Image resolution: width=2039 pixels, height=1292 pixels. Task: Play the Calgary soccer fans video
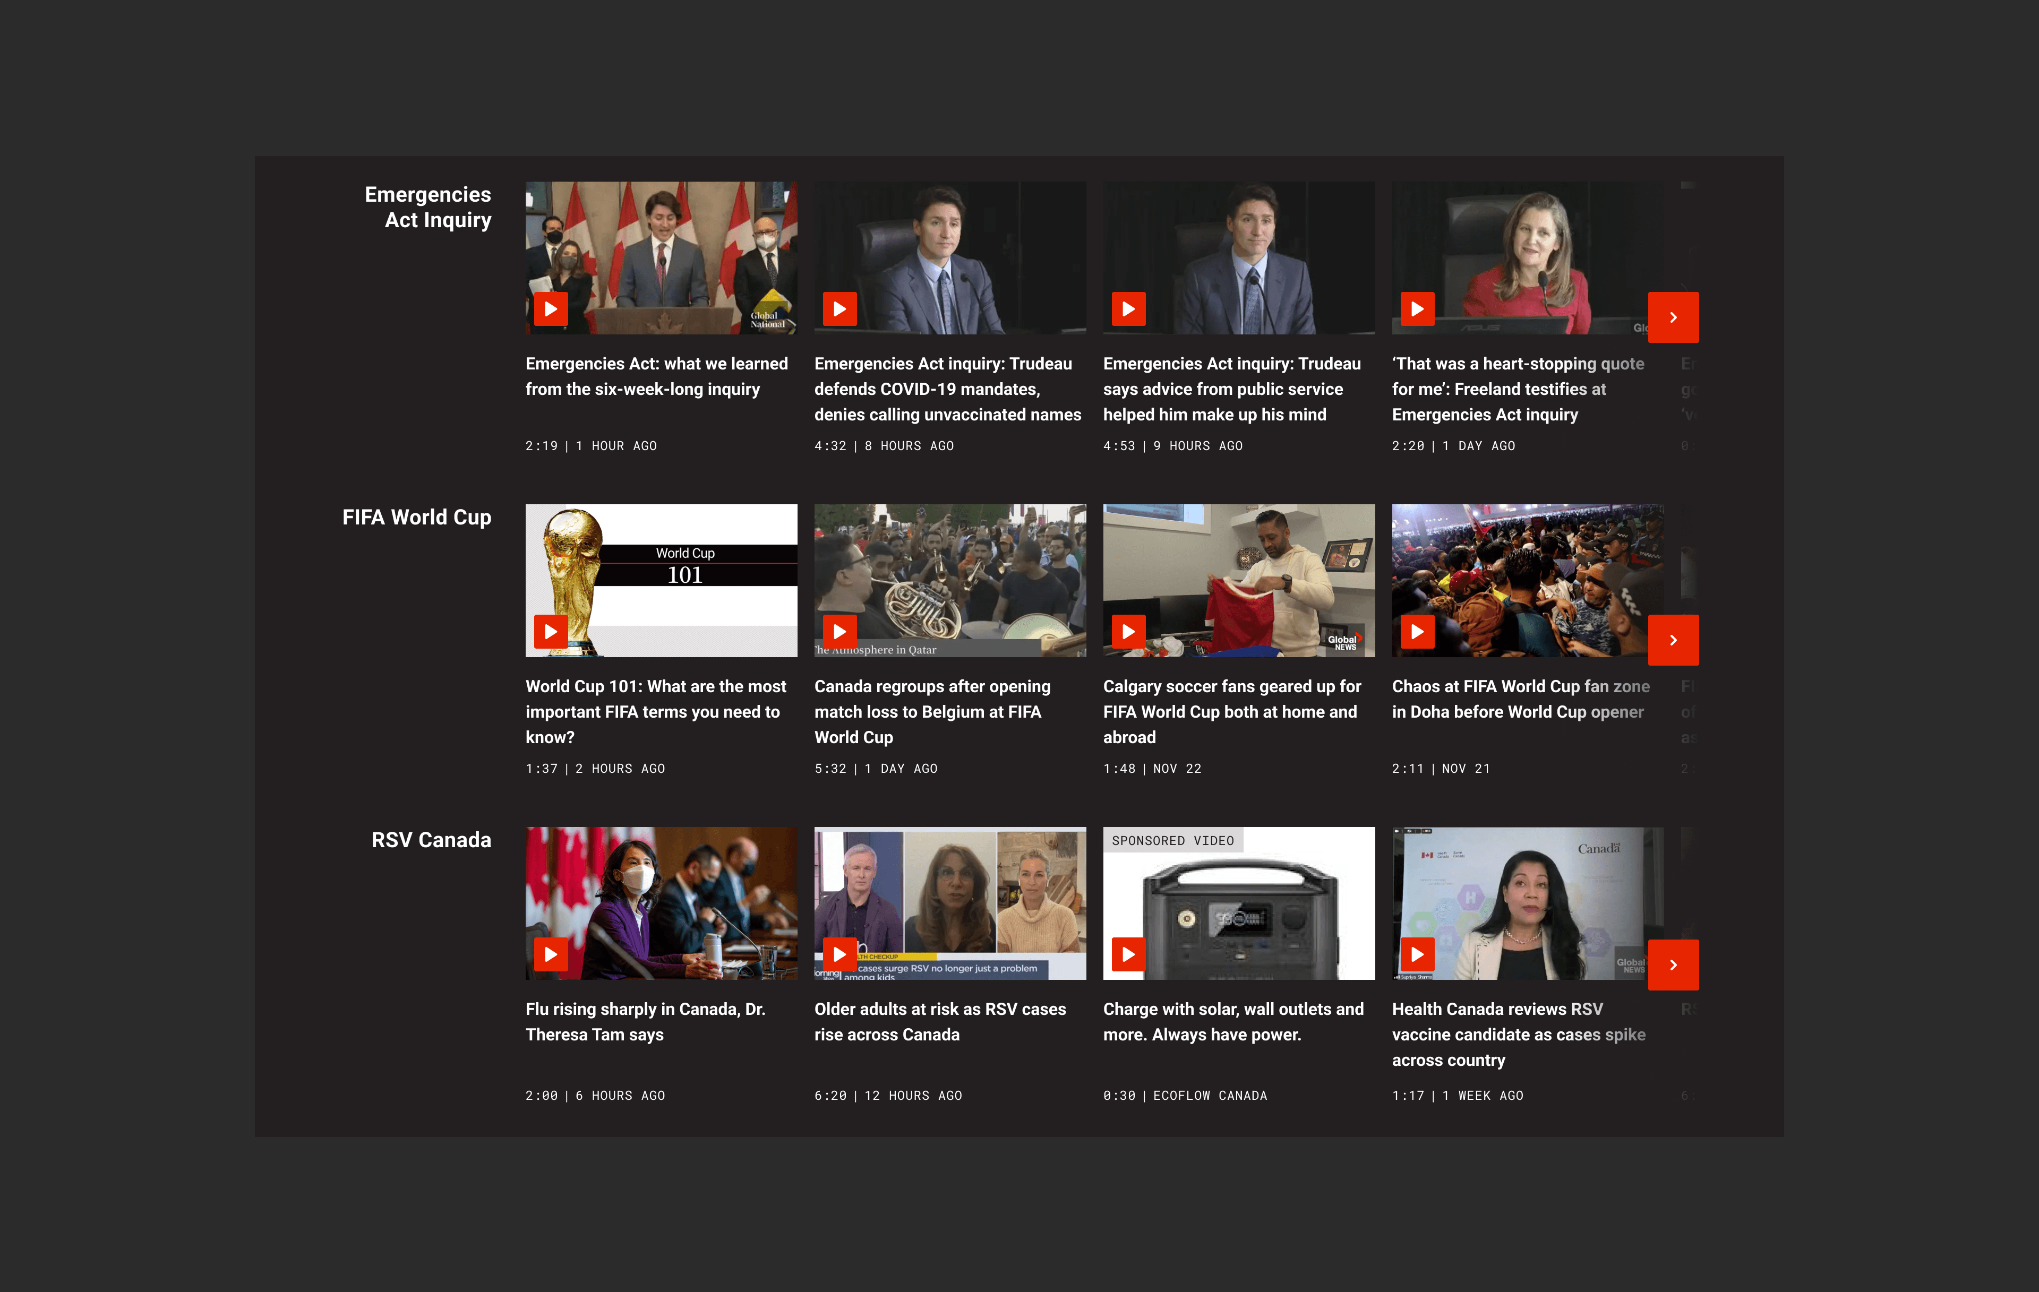coord(1128,632)
